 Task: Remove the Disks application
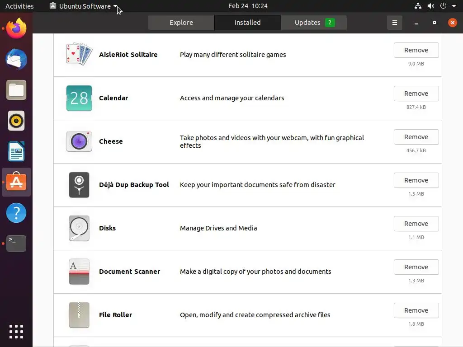pyautogui.click(x=416, y=224)
